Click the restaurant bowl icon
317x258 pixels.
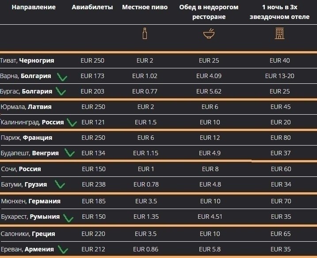pos(209,34)
